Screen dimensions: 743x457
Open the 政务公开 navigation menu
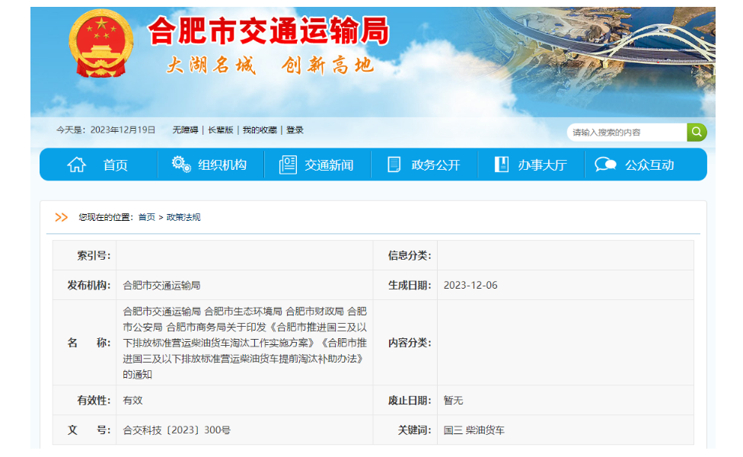pos(435,165)
